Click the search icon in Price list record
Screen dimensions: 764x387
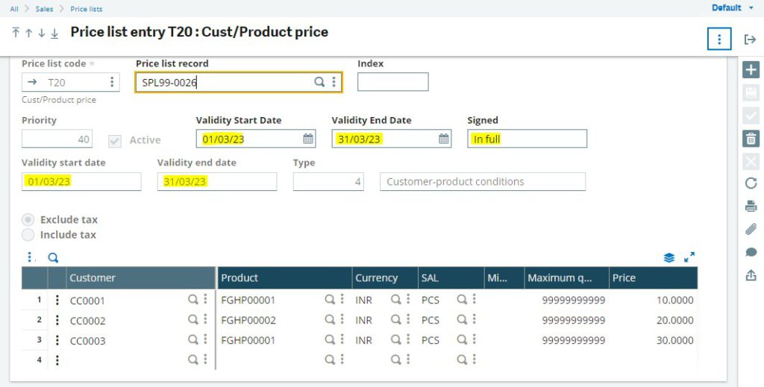(319, 82)
